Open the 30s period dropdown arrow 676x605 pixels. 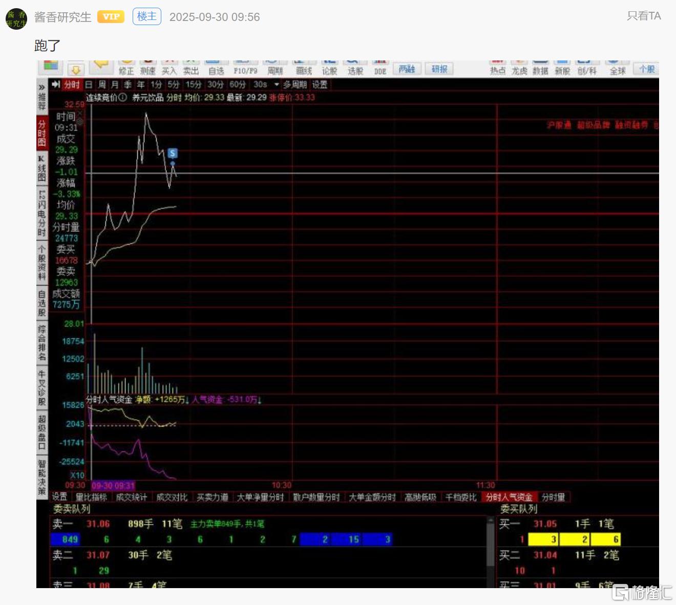click(x=277, y=84)
